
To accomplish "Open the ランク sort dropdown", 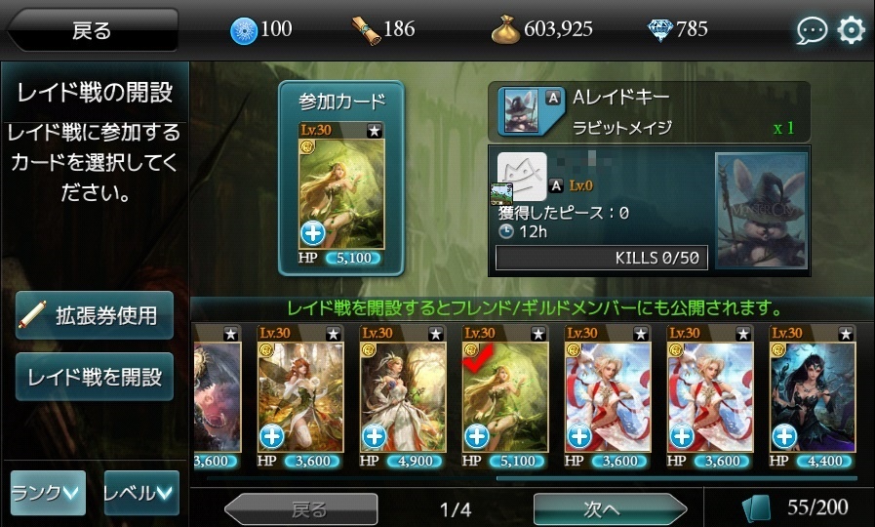I will coord(48,493).
